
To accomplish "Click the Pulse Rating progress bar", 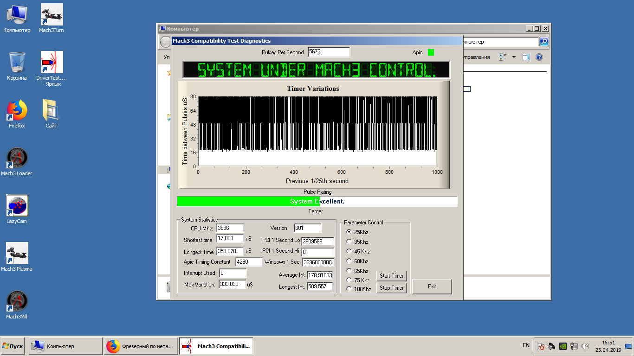I will [317, 201].
